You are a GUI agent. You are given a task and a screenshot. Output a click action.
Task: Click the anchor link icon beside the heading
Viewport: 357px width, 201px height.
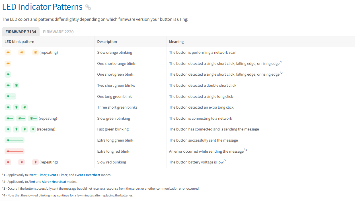click(x=88, y=7)
